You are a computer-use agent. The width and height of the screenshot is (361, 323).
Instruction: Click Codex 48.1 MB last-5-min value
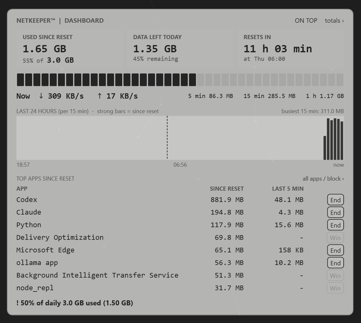click(x=289, y=200)
